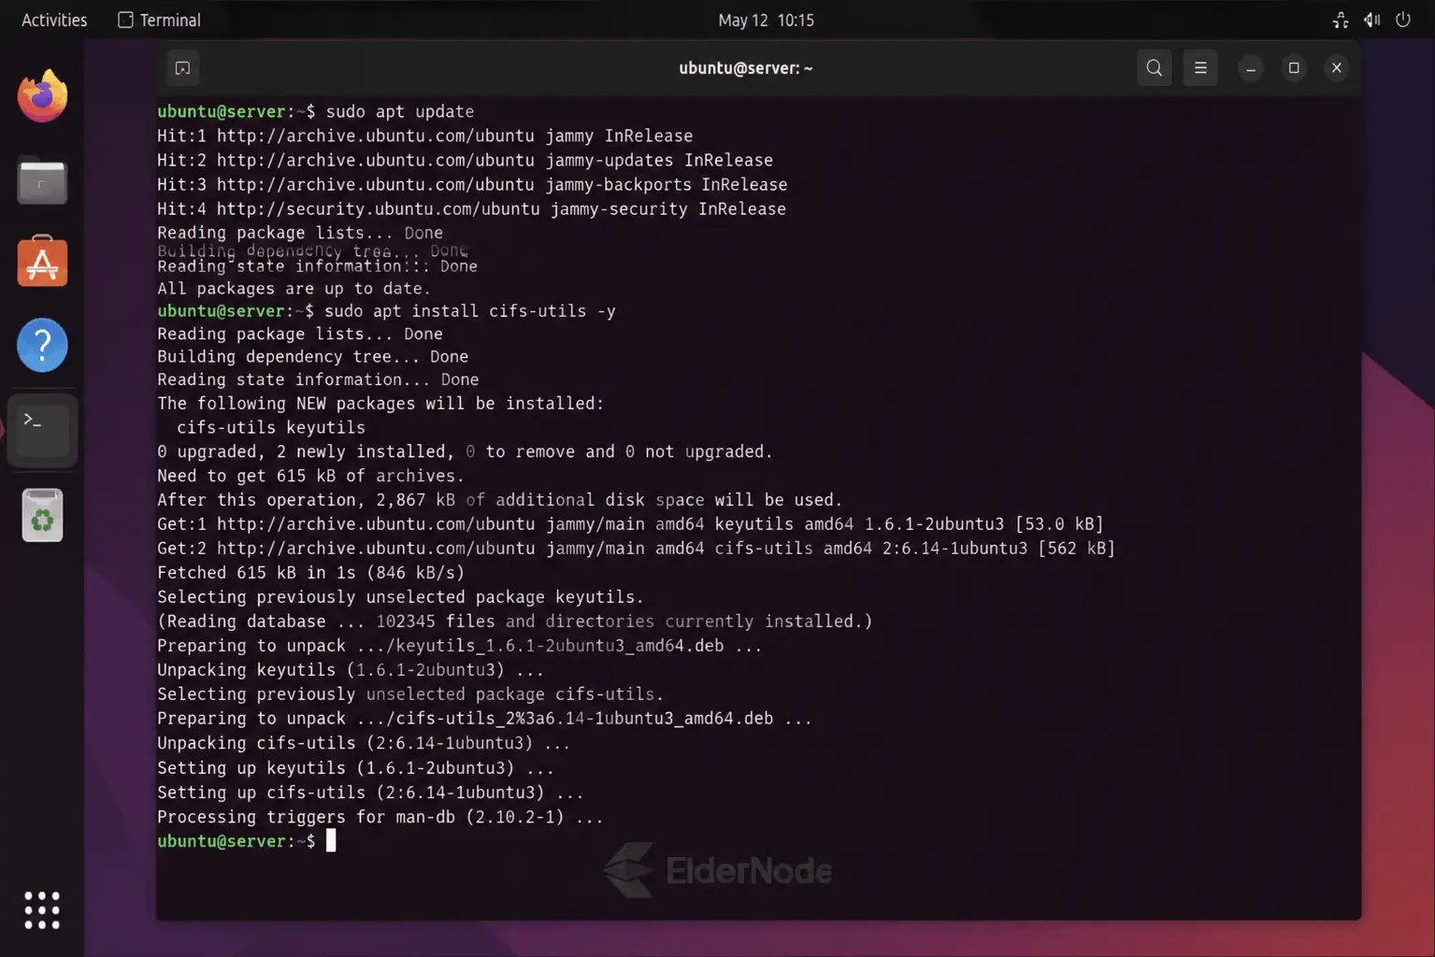
Task: Click the 'Fetched 615 kB in 1s' line
Action: click(x=310, y=572)
